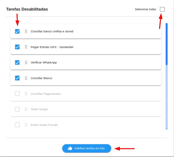Click the drag handle next to Teste Sergio
Image resolution: width=174 pixels, height=157 pixels.
coord(26,109)
